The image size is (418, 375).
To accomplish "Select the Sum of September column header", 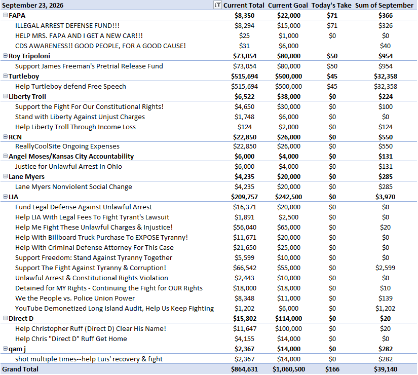I will pyautogui.click(x=384, y=6).
